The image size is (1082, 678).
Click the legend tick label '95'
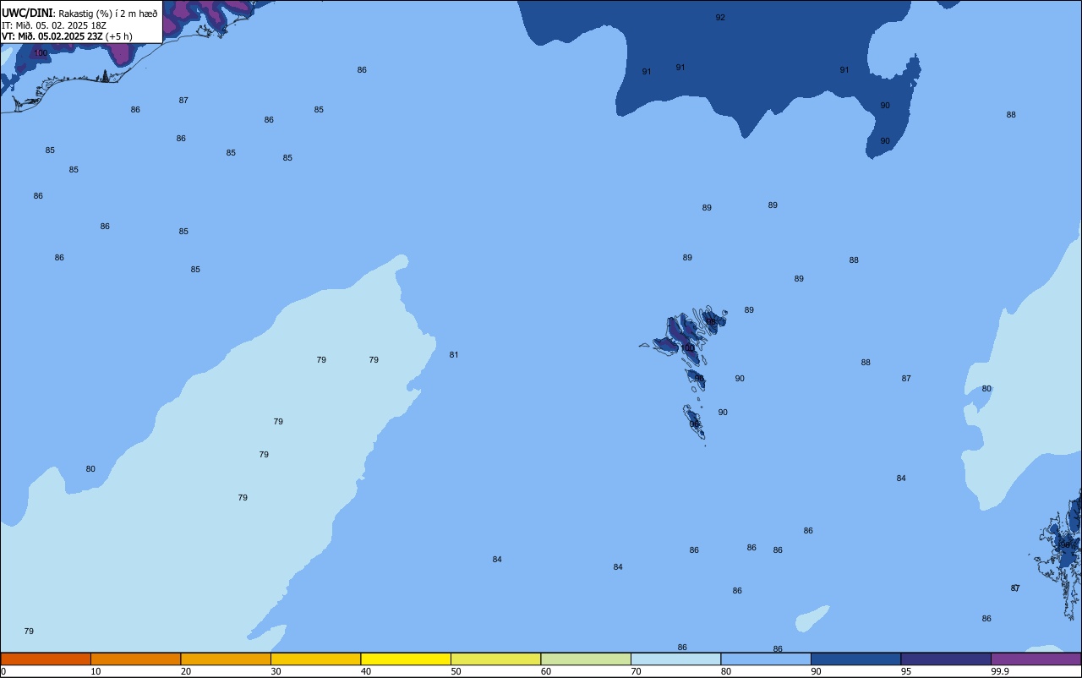(x=907, y=671)
